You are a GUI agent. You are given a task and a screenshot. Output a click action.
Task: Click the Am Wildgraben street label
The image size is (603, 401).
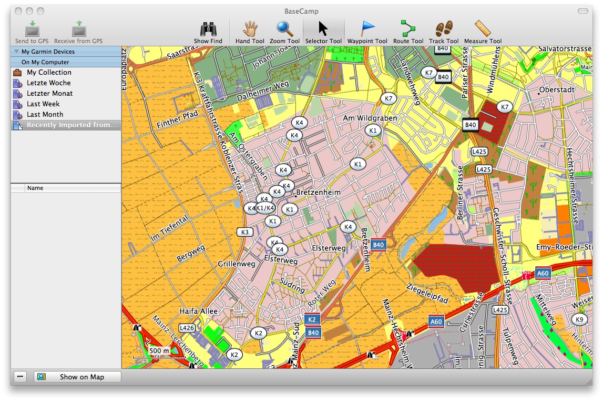point(370,118)
